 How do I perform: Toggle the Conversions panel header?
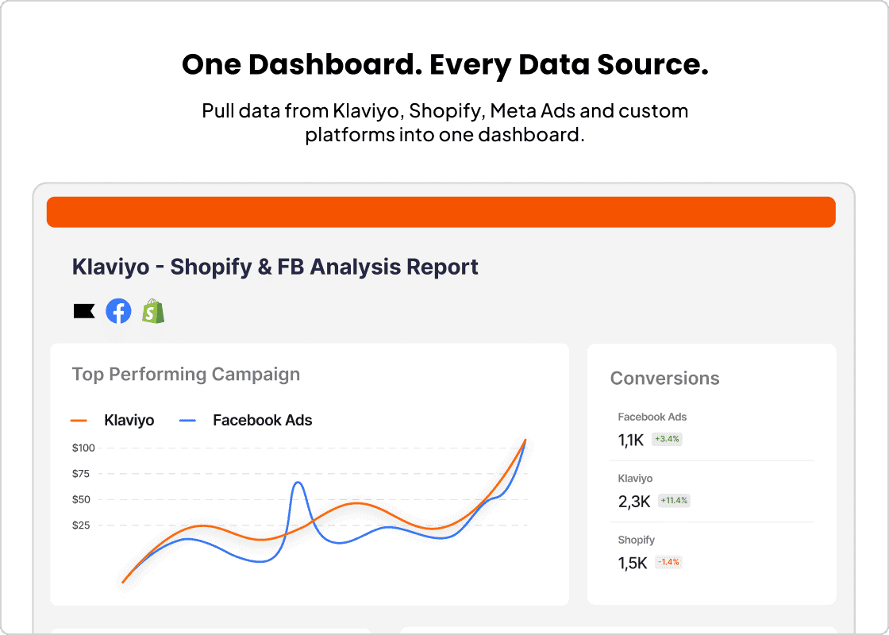point(665,379)
